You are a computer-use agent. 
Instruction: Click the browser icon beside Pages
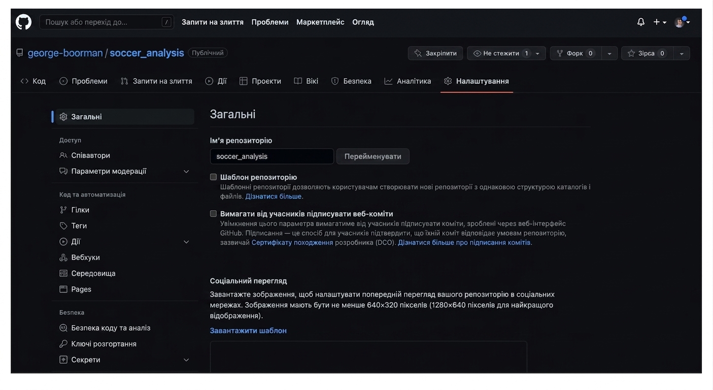click(x=63, y=289)
